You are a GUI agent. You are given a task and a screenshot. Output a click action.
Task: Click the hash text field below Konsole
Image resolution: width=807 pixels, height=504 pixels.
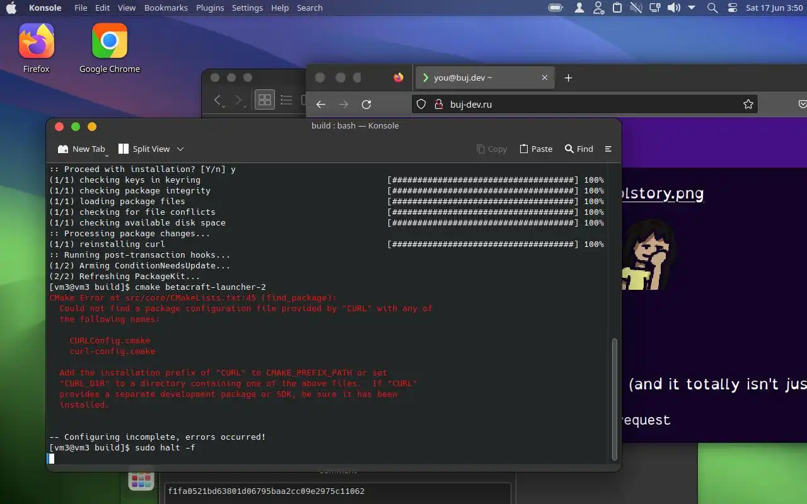click(337, 492)
